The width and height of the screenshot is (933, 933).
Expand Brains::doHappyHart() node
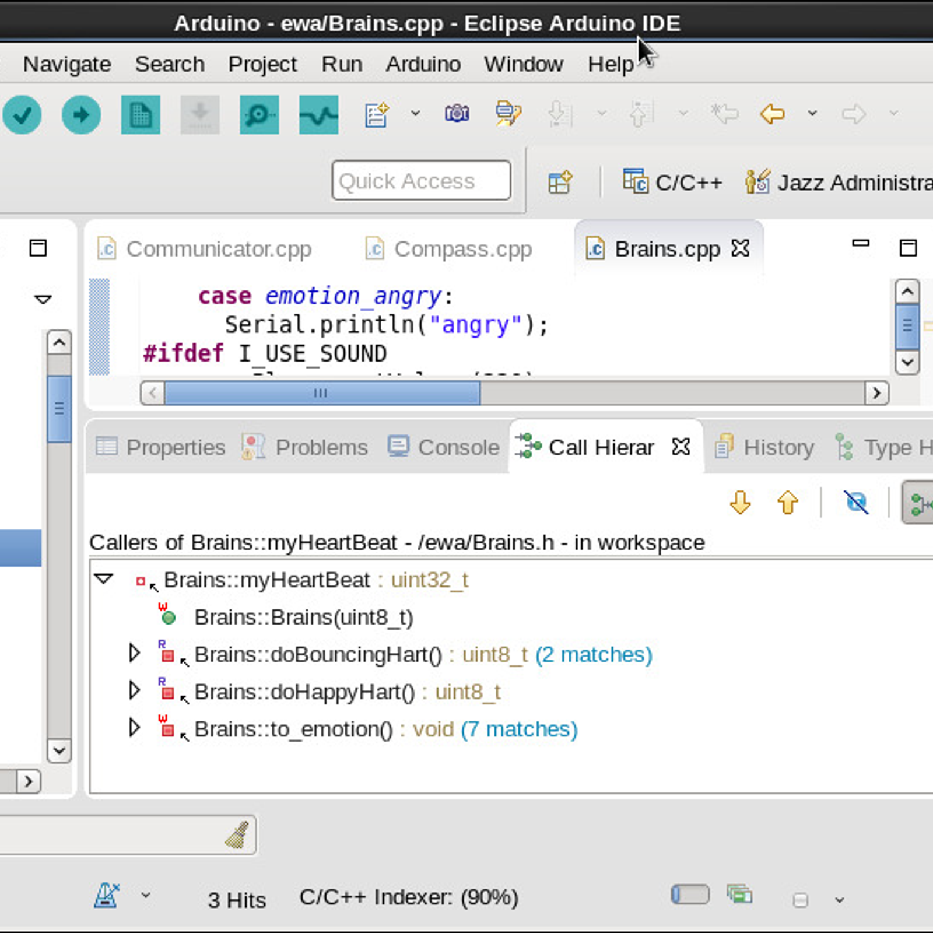tap(134, 690)
